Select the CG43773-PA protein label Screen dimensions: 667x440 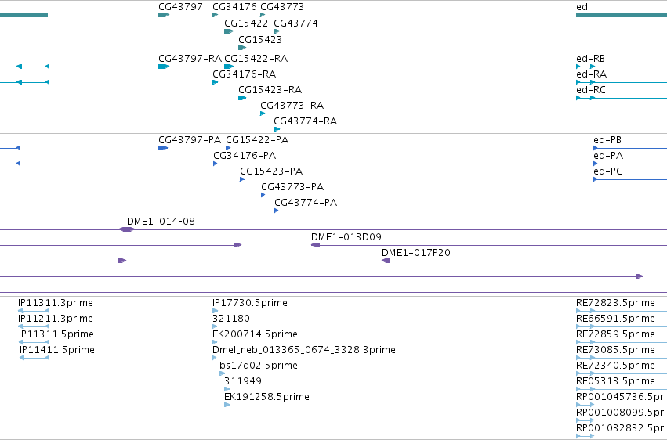click(292, 187)
